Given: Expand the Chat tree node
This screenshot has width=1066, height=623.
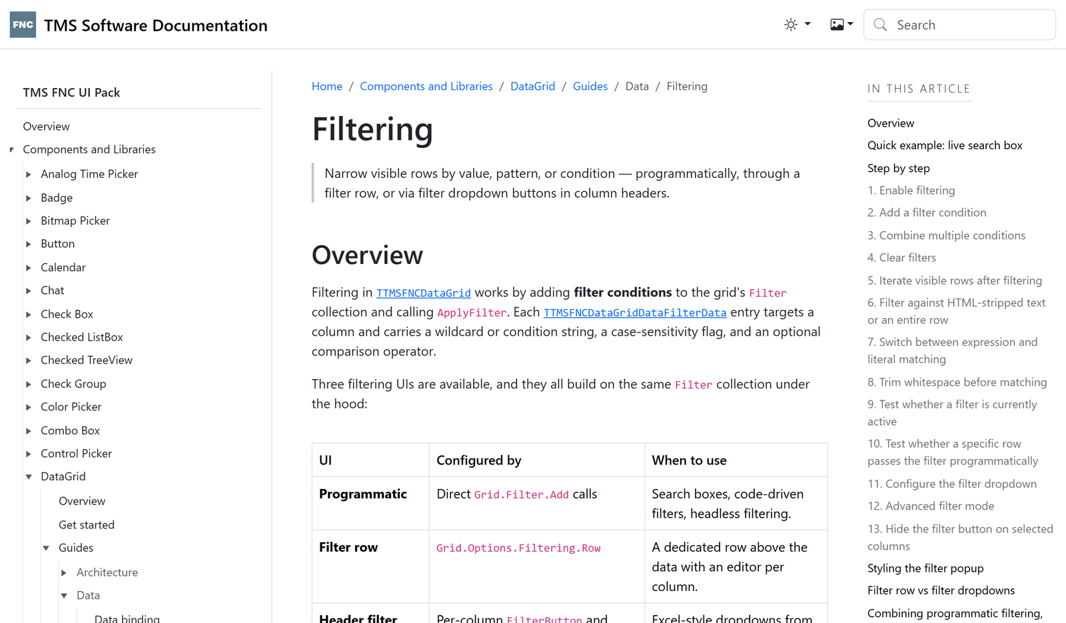Looking at the screenshot, I should (x=29, y=291).
